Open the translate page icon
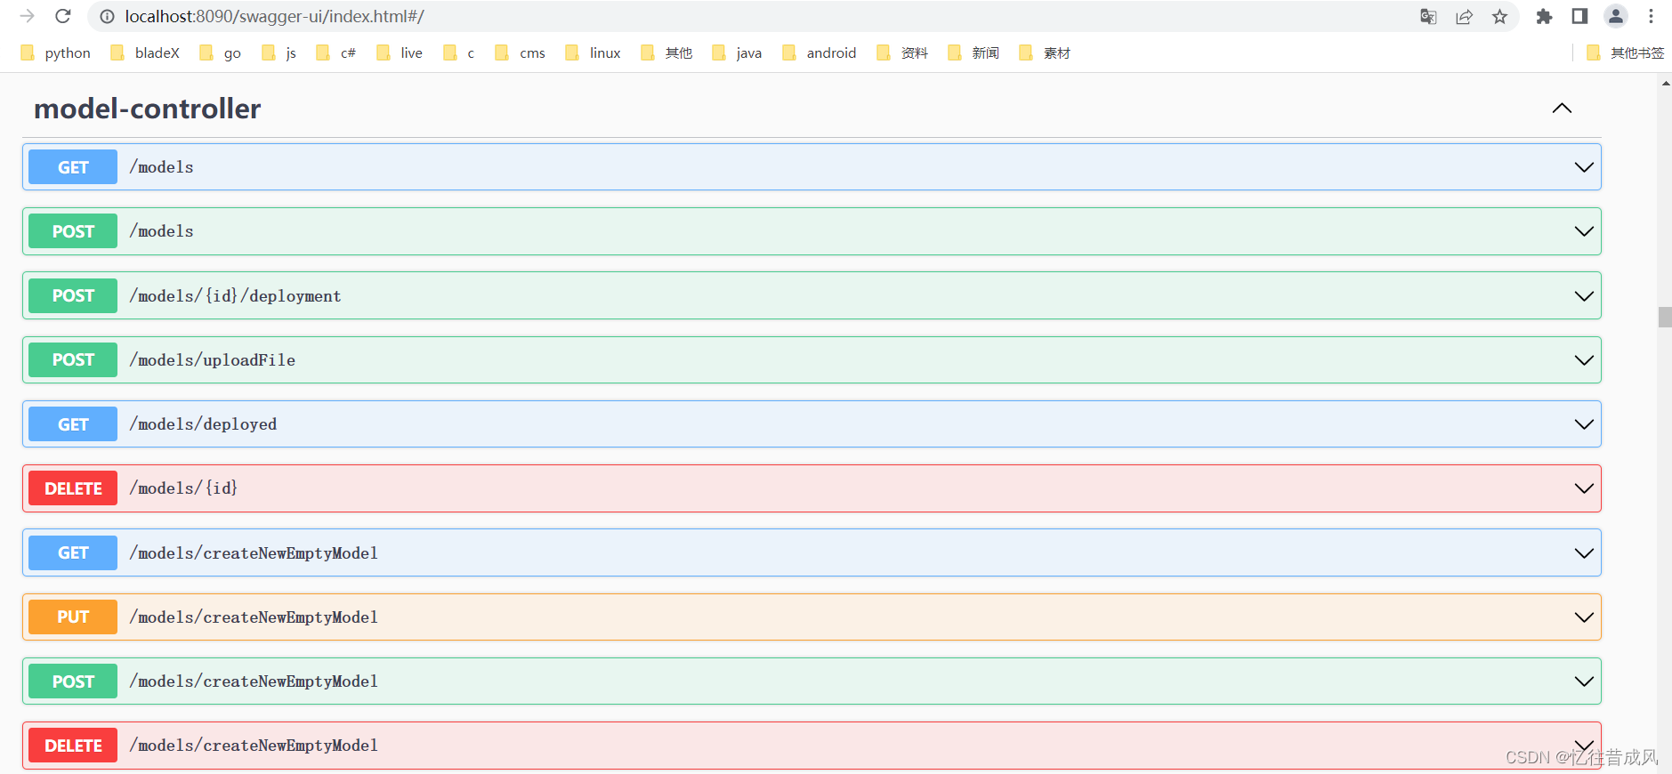1672x774 pixels. pos(1428,16)
